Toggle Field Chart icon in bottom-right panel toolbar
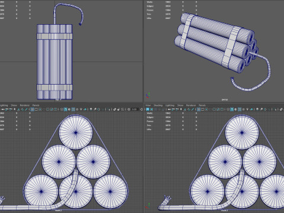The width and height of the screenshot is (284, 213). tap(214, 109)
